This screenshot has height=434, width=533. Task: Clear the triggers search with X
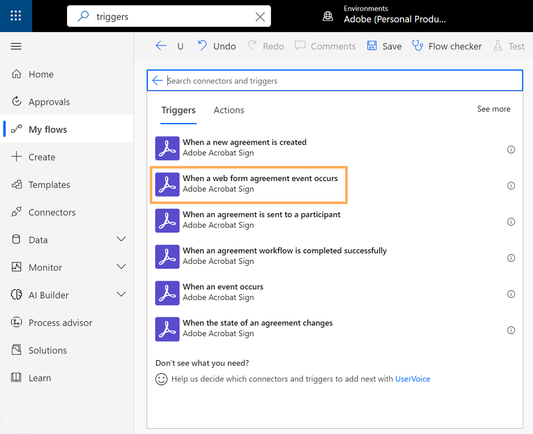(260, 17)
